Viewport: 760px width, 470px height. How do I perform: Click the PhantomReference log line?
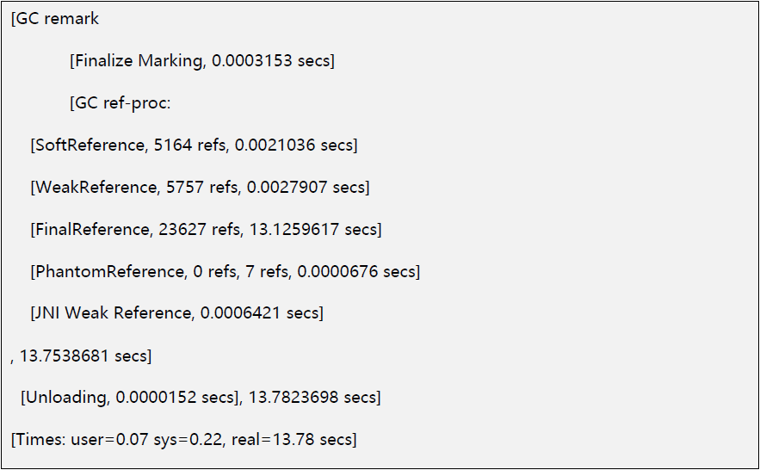click(226, 271)
